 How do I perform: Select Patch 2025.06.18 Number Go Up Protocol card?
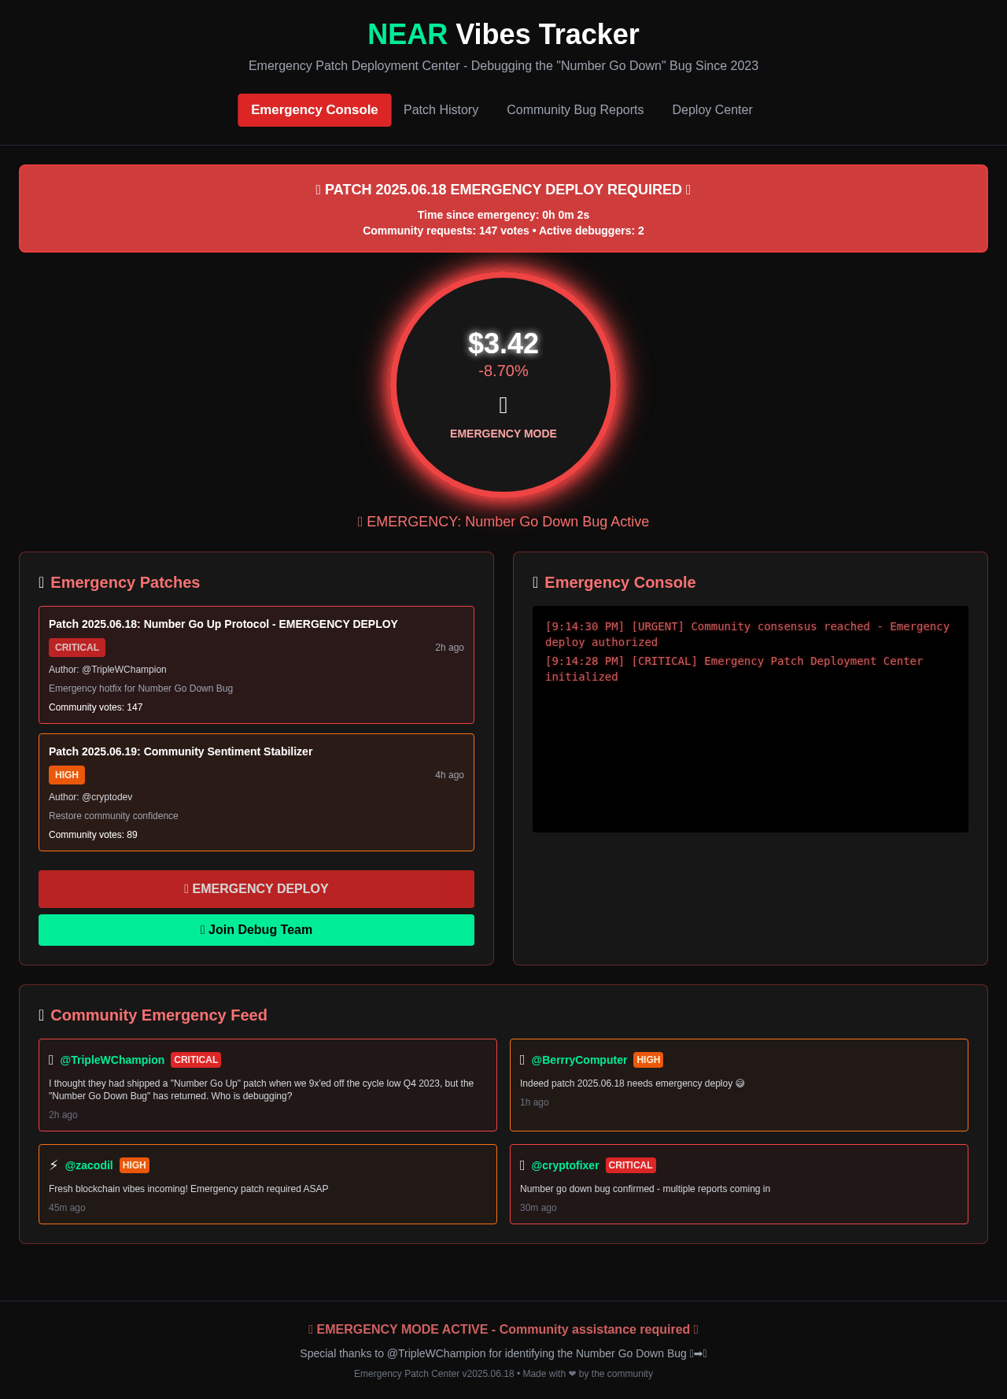coord(256,665)
